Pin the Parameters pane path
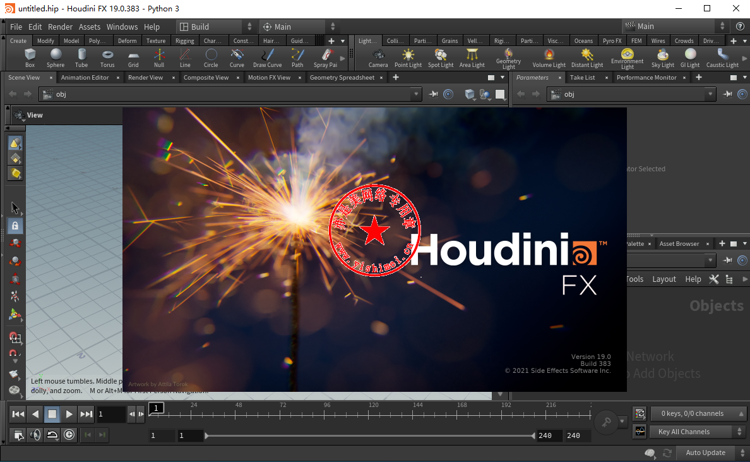This screenshot has width=750, height=462. [x=727, y=94]
